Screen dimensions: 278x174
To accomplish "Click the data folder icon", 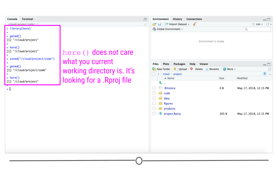I will tap(160, 98).
